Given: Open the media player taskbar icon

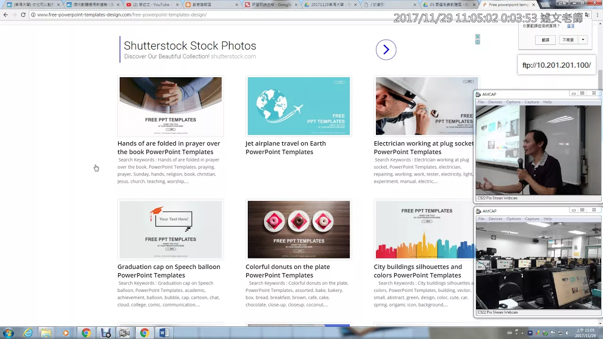Looking at the screenshot, I should 65,333.
